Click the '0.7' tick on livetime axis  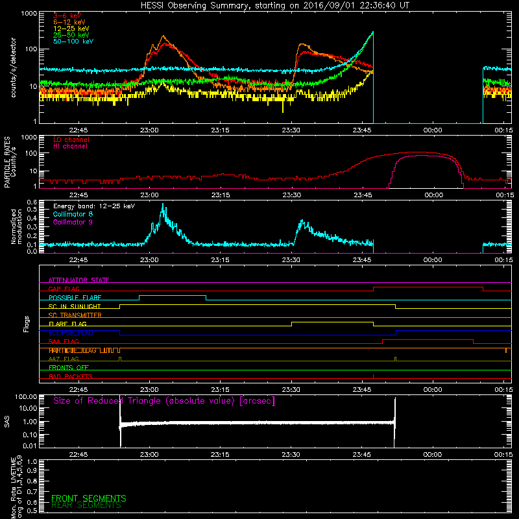(32, 492)
